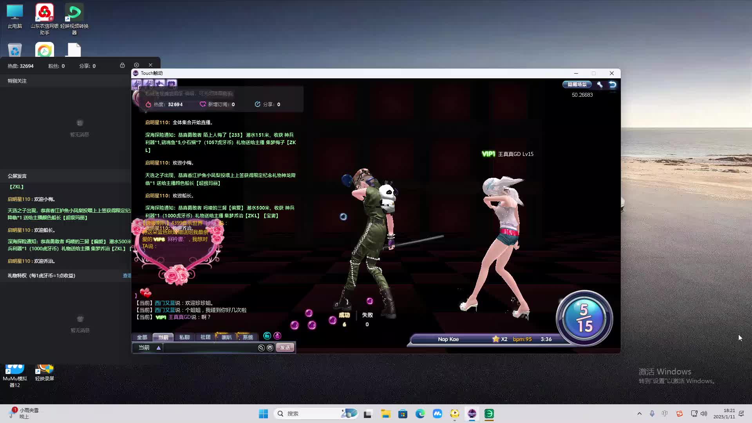Open settings gear of the stream panel
Viewport: 752px width, 423px height.
(136, 65)
